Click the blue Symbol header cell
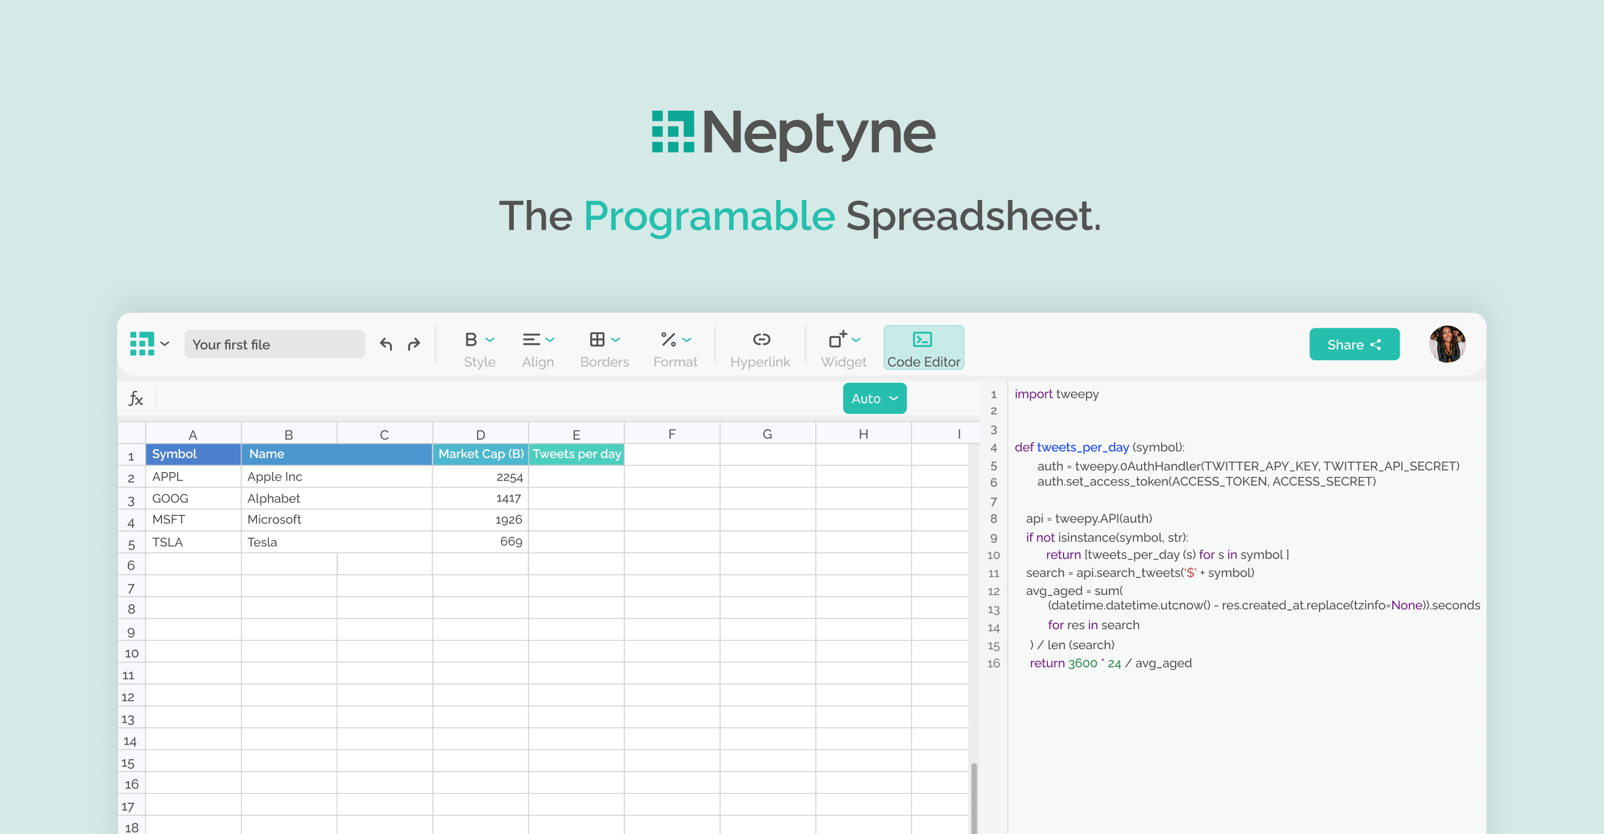Screen dimensions: 1604x834 coord(193,454)
